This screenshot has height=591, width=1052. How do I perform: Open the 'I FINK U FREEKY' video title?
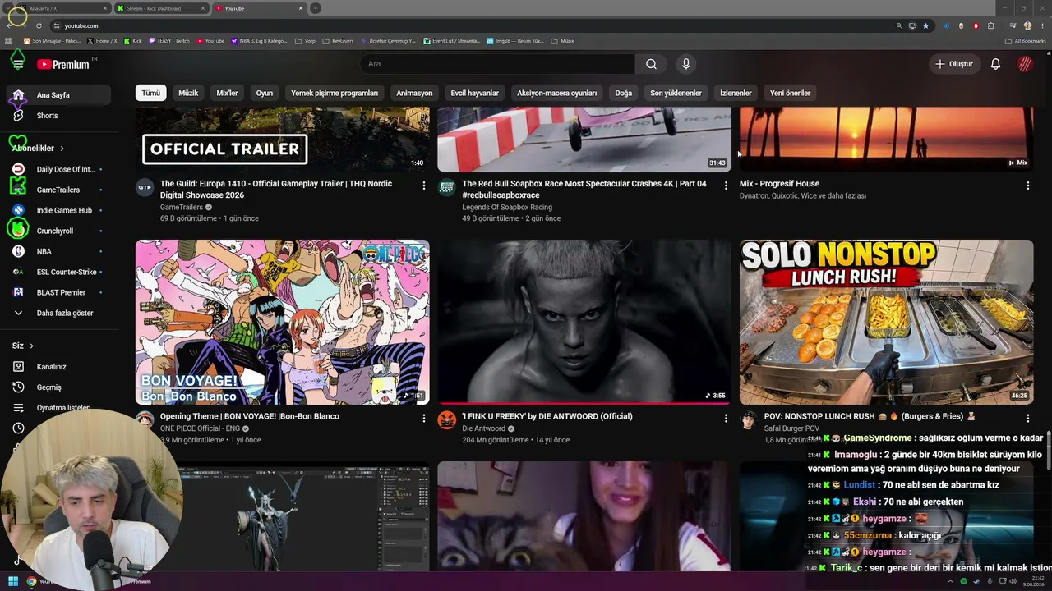click(547, 416)
